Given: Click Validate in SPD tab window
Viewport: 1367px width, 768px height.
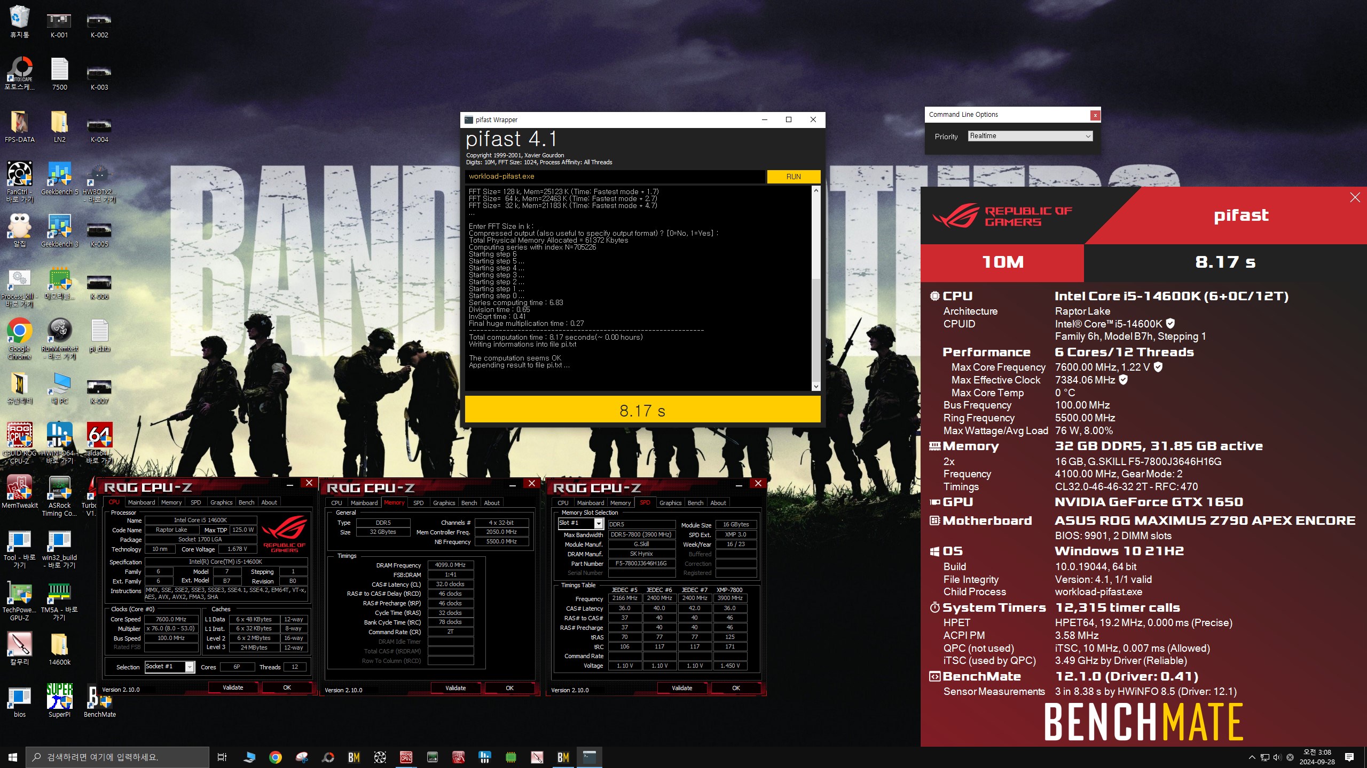Looking at the screenshot, I should pos(682,688).
